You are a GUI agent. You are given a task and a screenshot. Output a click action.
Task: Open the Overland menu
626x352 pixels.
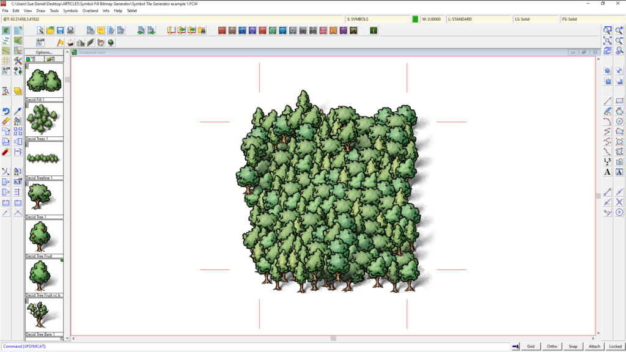[90, 10]
